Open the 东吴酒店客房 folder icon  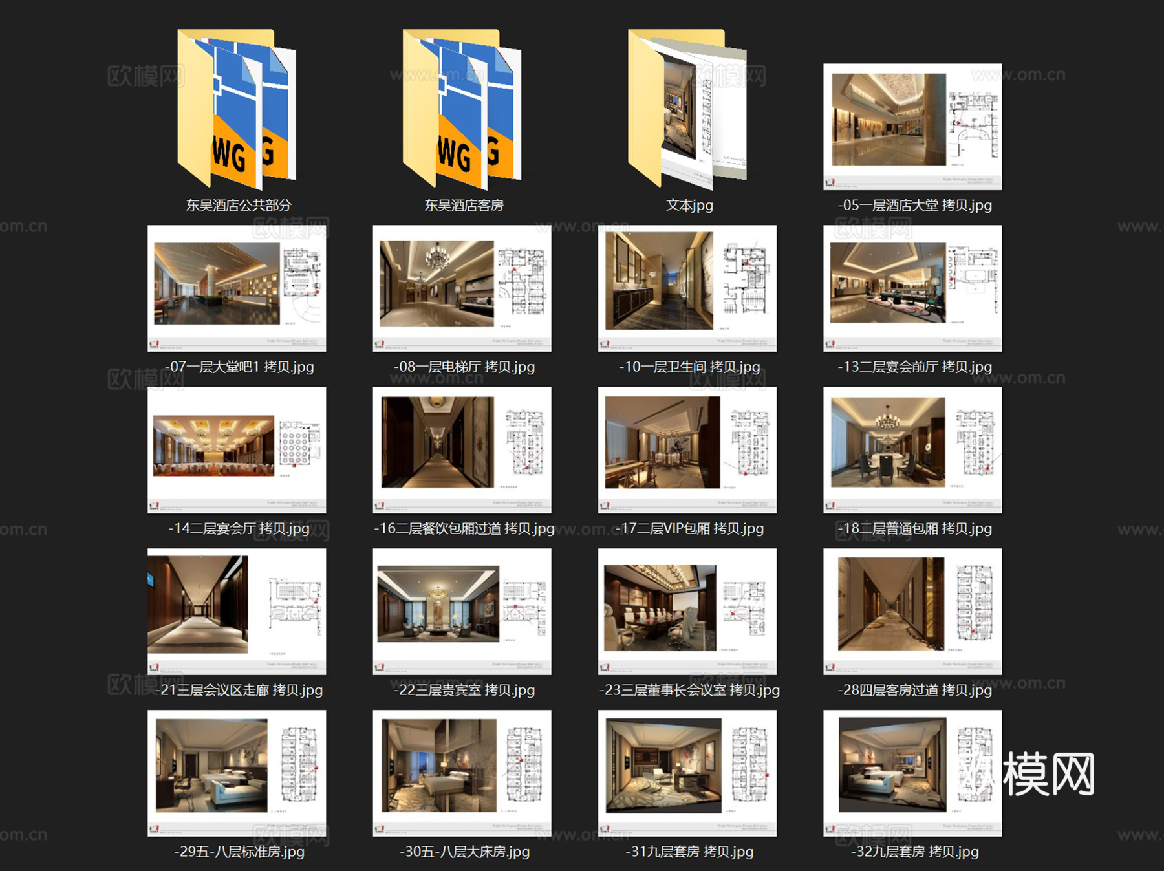click(462, 109)
